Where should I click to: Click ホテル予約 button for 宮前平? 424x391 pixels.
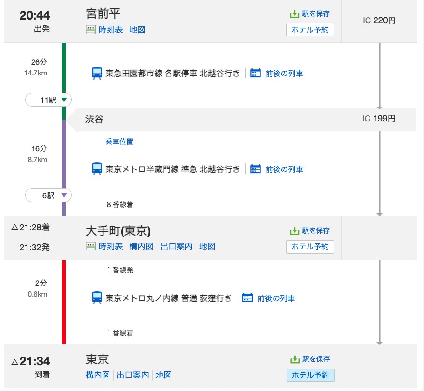pos(310,29)
